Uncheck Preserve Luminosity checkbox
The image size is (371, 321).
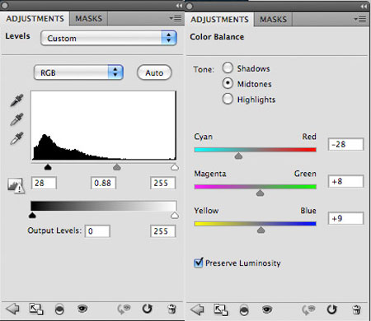tap(199, 263)
